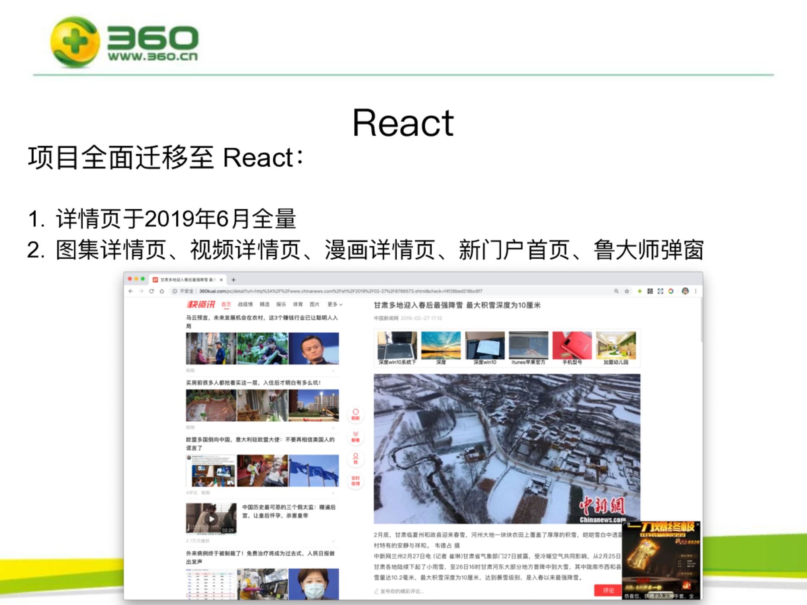This screenshot has height=605, width=807.
Task: Click the 实时疫情 floating button
Action: point(355,481)
